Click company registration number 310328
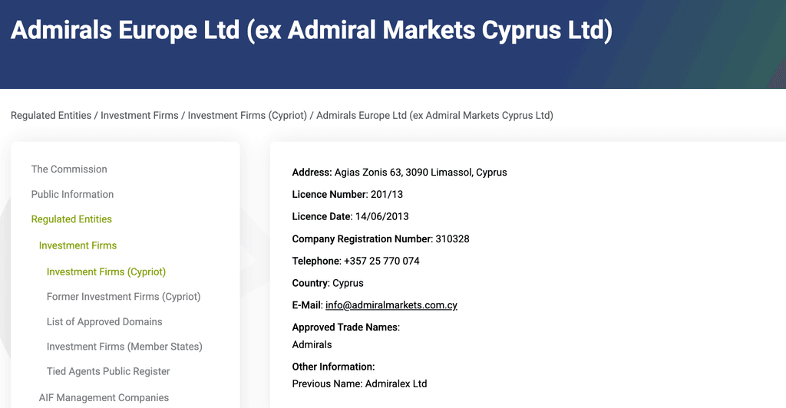 (452, 239)
